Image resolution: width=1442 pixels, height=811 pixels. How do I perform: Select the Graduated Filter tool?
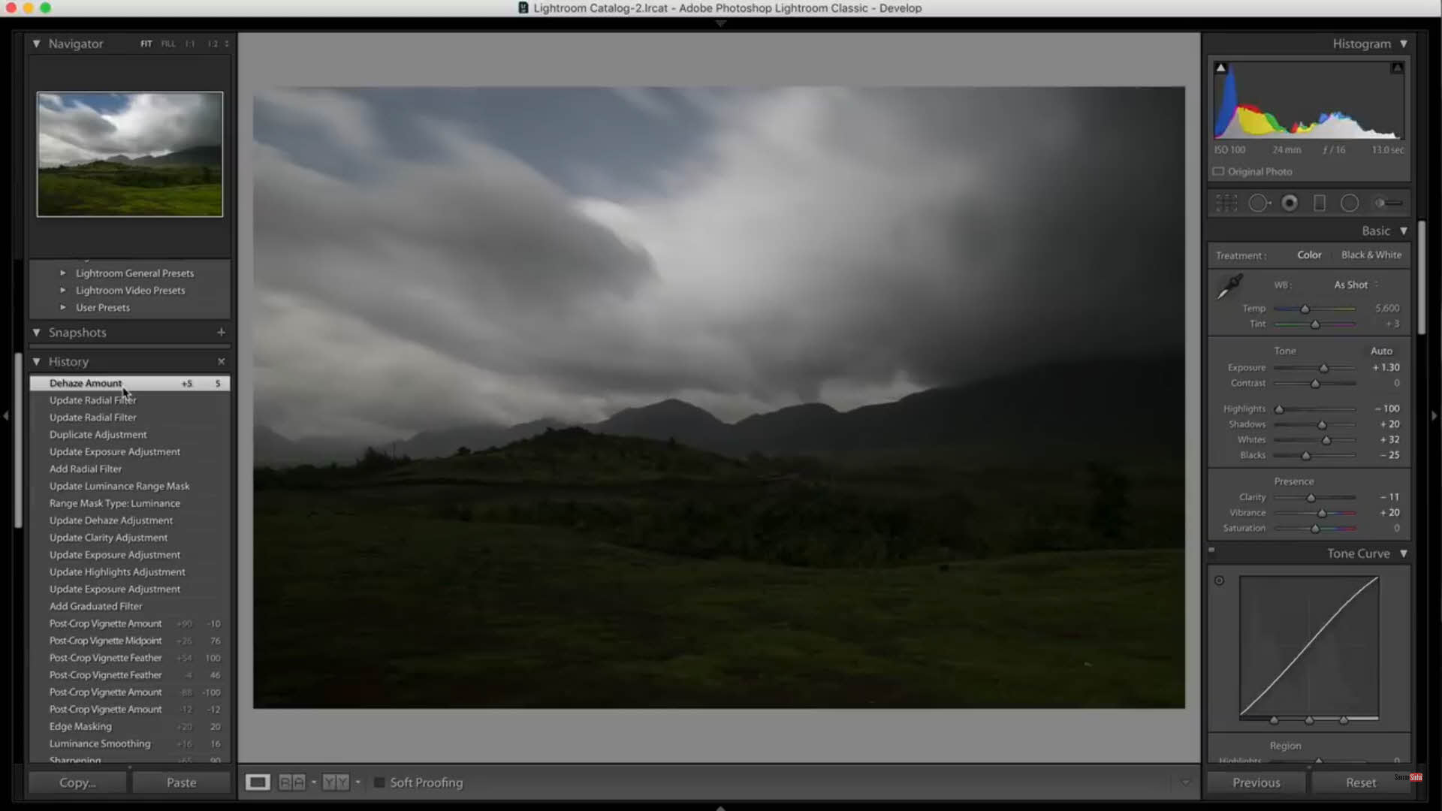click(x=1320, y=203)
